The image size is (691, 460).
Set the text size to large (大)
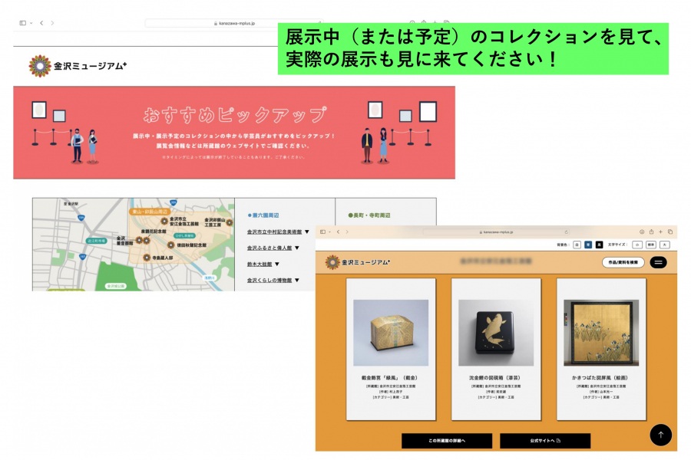point(665,245)
